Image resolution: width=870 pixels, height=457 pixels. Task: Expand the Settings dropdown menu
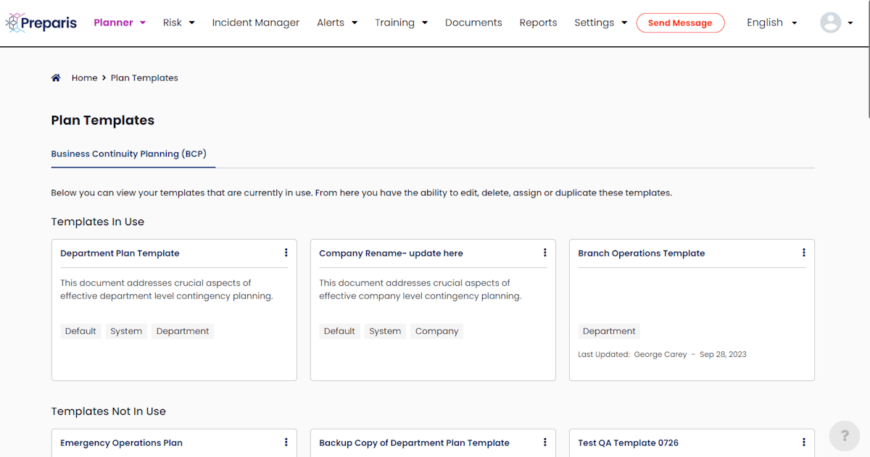pyautogui.click(x=600, y=22)
